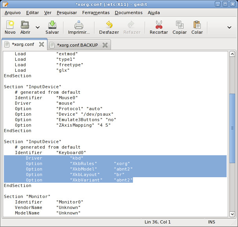Open the Pesquisar menu
Screen dimensions: 238x227
(x=67, y=13)
